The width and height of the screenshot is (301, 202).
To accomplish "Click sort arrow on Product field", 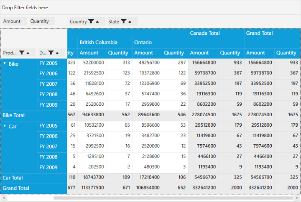I will [x=28, y=53].
